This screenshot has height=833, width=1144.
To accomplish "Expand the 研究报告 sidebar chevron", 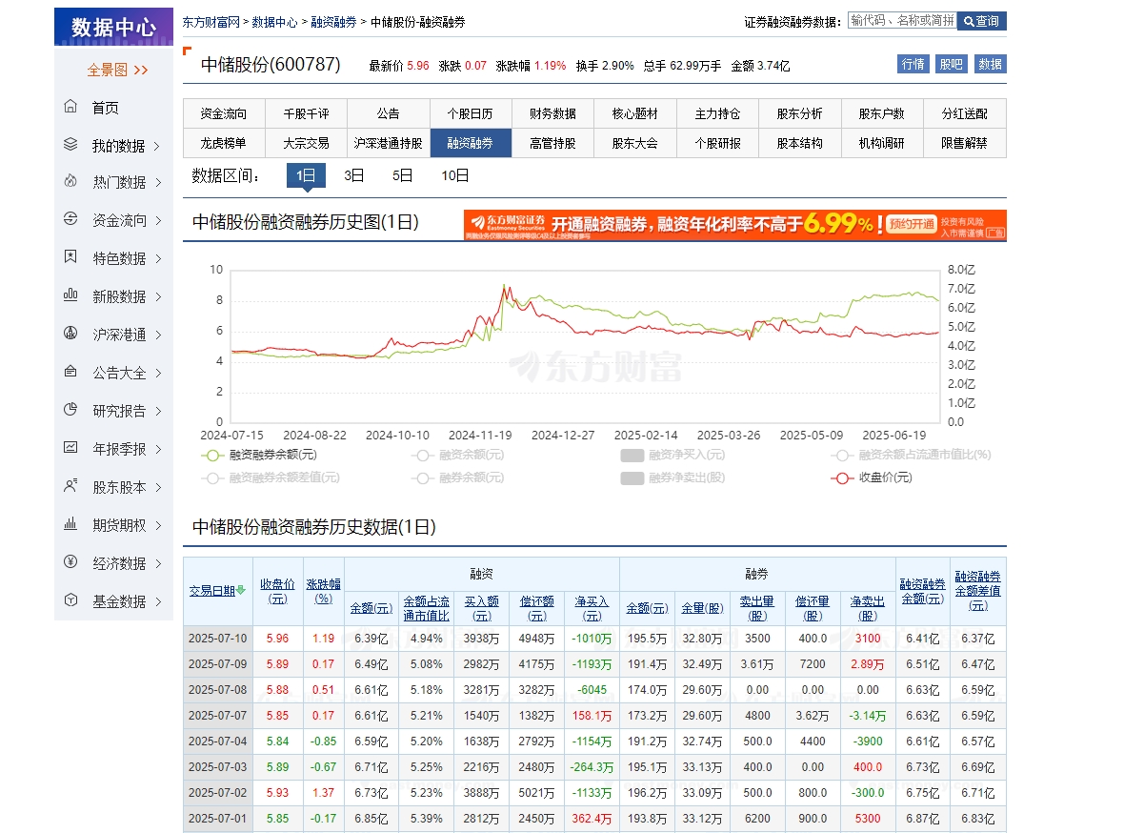I will coord(157,411).
